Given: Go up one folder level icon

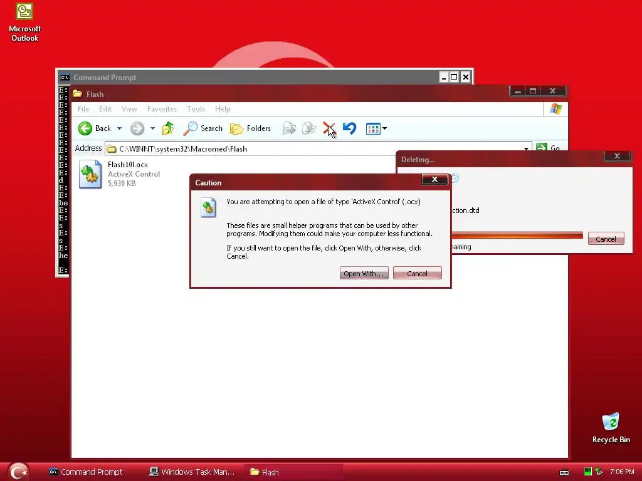Looking at the screenshot, I should click(x=167, y=128).
